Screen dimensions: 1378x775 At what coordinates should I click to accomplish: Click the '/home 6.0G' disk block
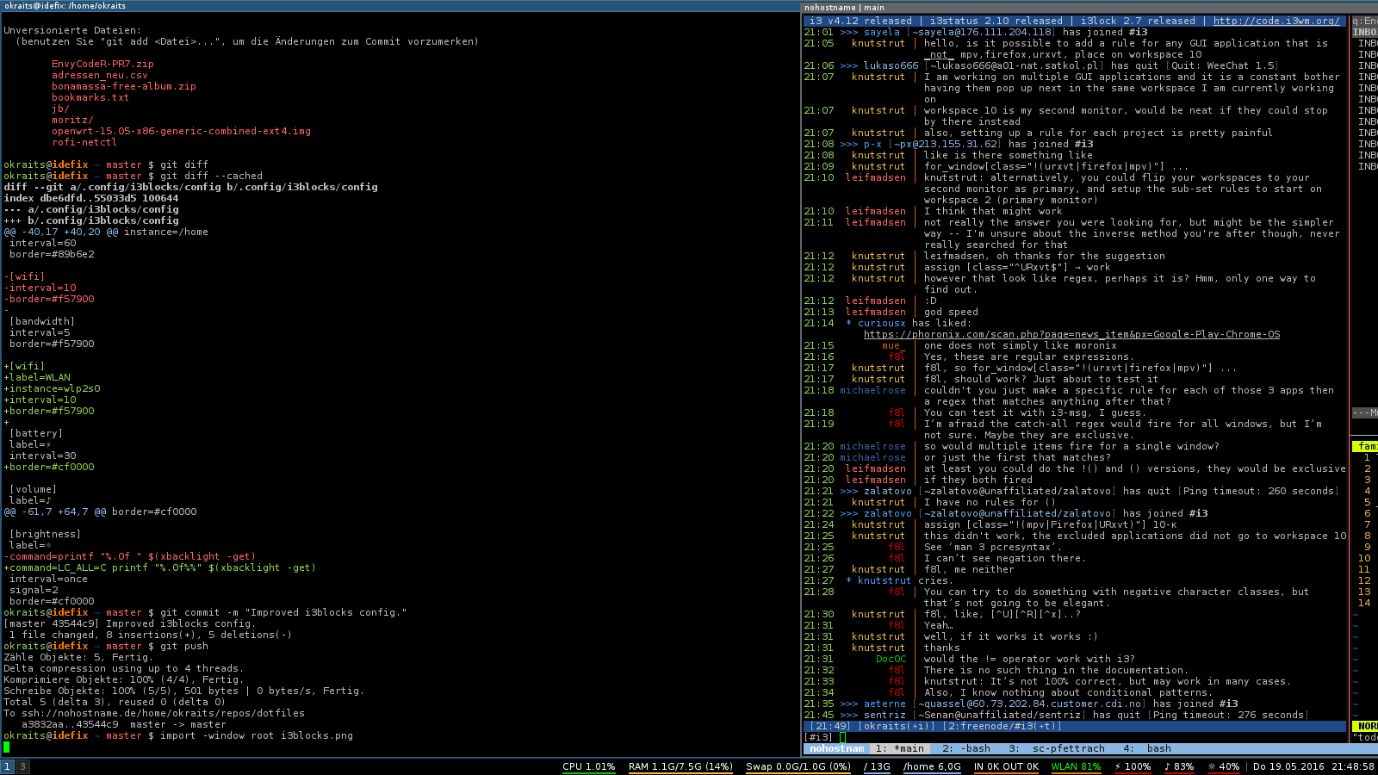click(932, 766)
